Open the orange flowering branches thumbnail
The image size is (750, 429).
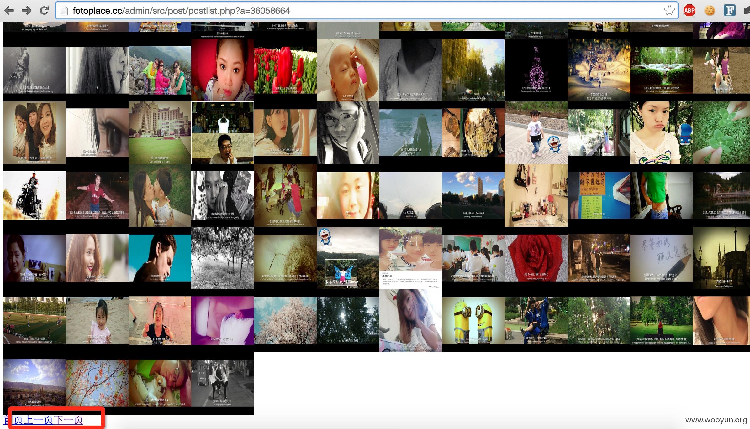97,383
